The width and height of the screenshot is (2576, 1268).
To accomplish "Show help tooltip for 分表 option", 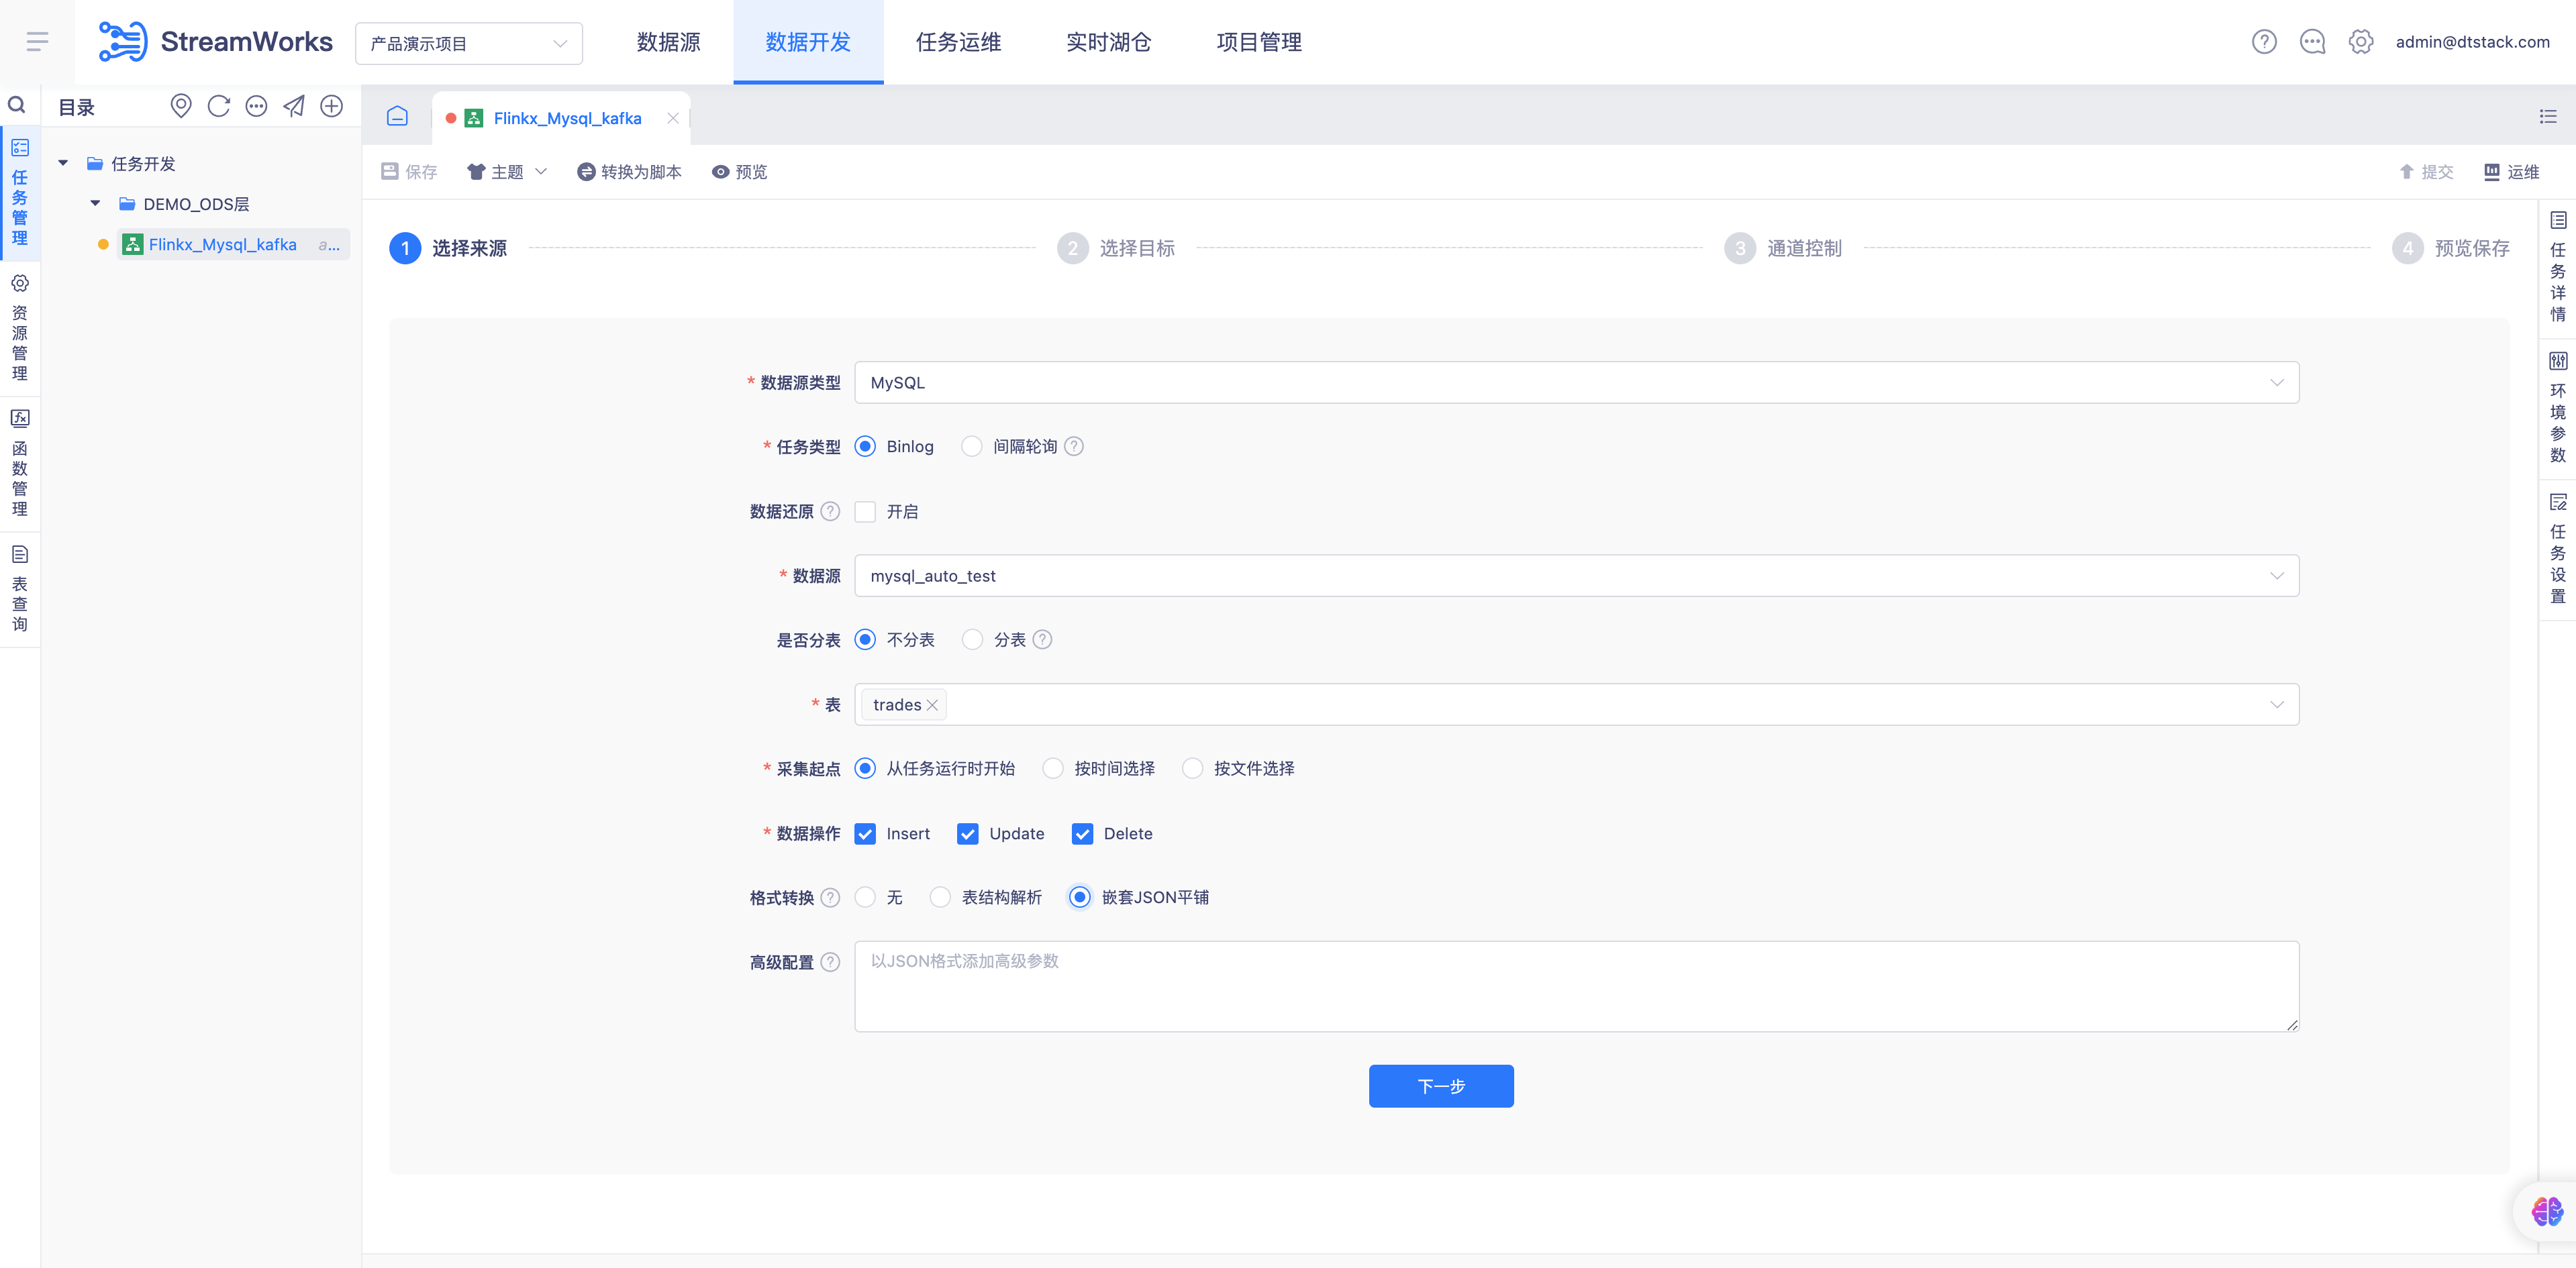I will (x=1042, y=639).
